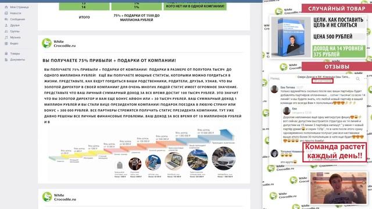Click White Crocodile.ru name above the 75% post
Viewport: 372px width, 209px height.
[x=65, y=44]
